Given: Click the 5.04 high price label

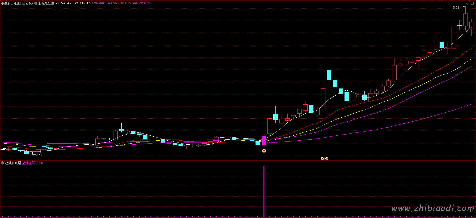Looking at the screenshot, I should coord(456,8).
